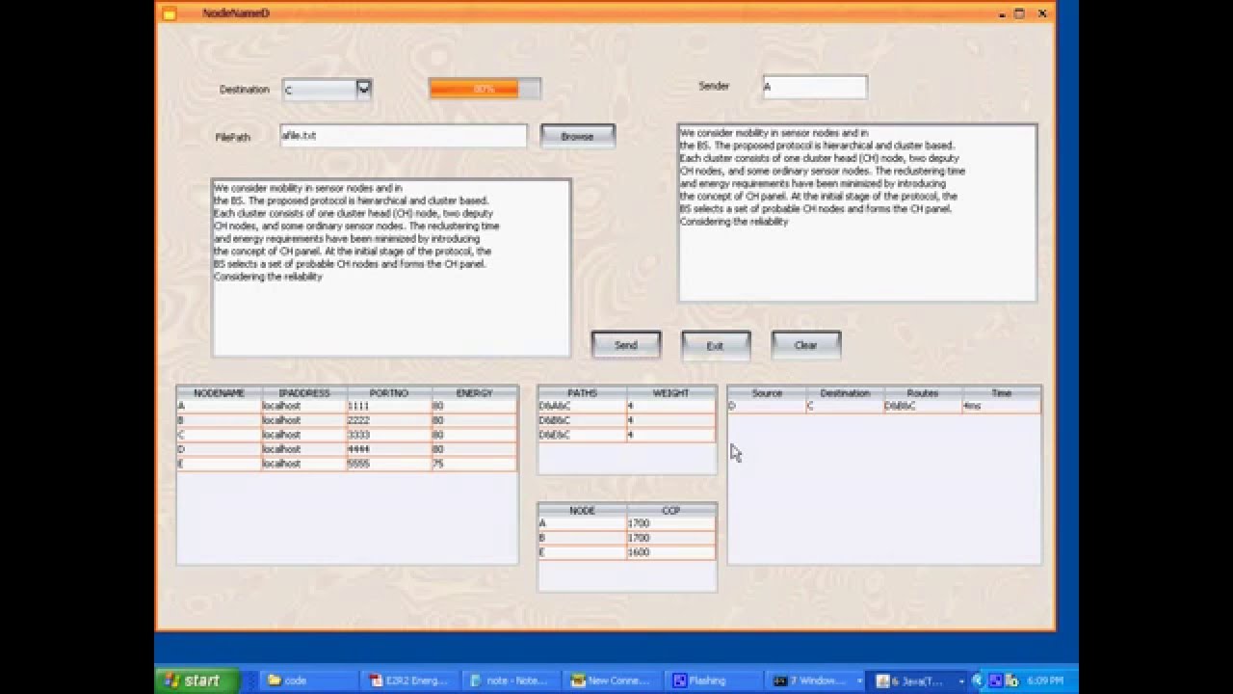Click CCP value 1700 for node B
The width and height of the screenshot is (1233, 694).
(x=670, y=538)
